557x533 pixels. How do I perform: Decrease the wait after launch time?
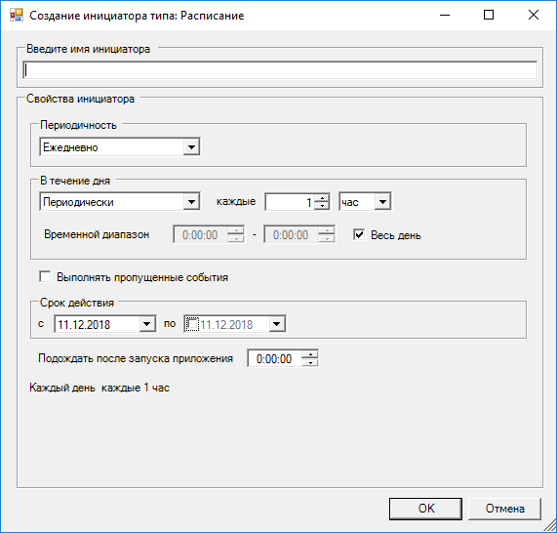pos(310,362)
